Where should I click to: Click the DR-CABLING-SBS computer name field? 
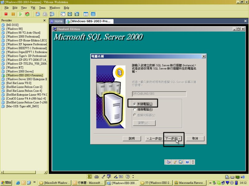pyautogui.click(x=159, y=94)
